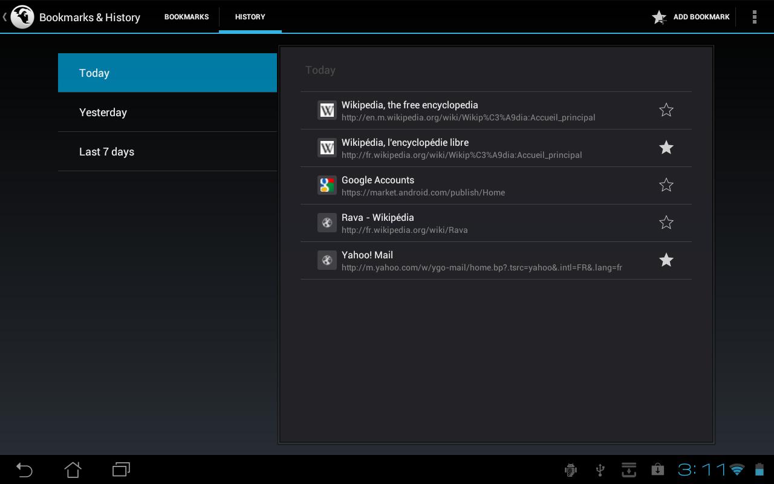Switch to the BOOKMARKS tab
The image size is (774, 484).
[x=186, y=17]
